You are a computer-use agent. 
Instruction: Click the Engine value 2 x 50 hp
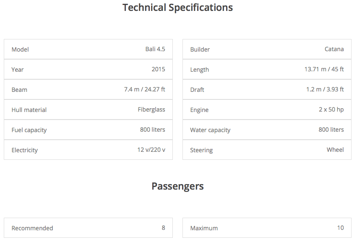(331, 109)
